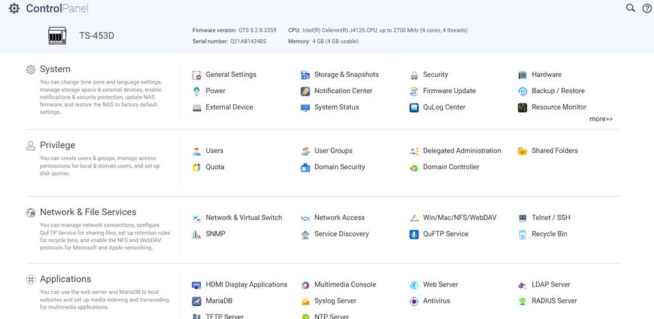This screenshot has width=654, height=319.
Task: Open Domain Security icon
Action: pos(305,167)
